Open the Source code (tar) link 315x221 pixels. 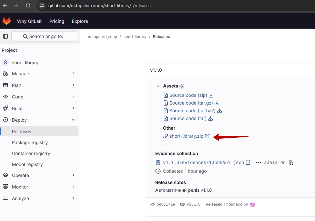188,118
